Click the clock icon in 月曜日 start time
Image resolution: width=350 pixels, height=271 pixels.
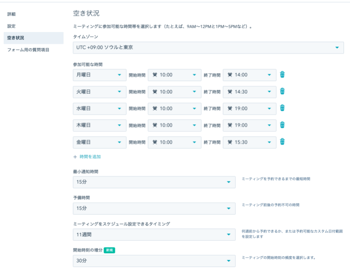[155, 75]
